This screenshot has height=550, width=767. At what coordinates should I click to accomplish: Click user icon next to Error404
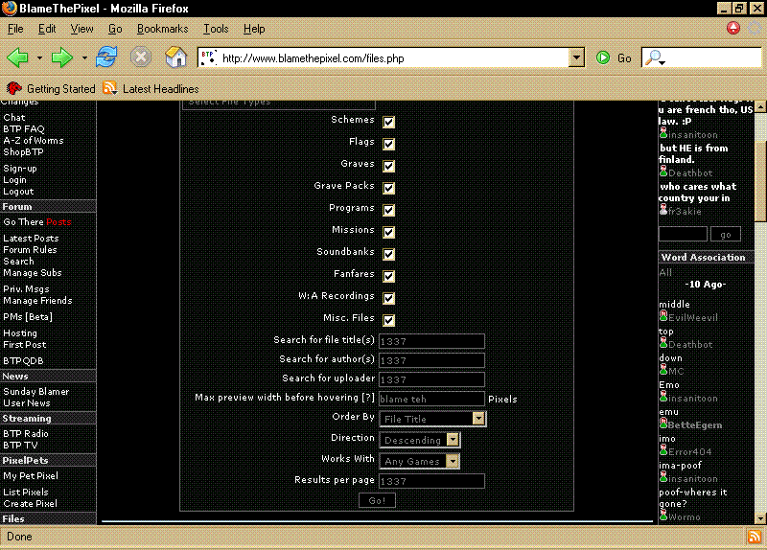(x=663, y=450)
